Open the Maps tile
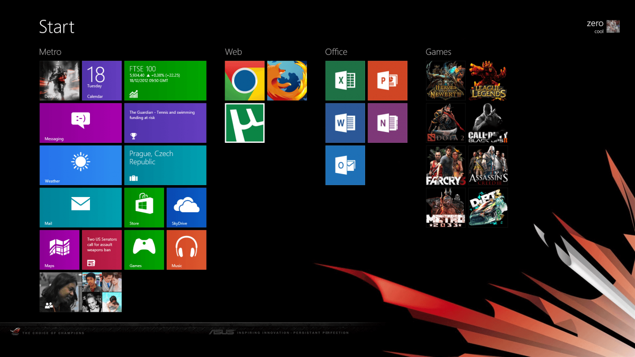The width and height of the screenshot is (635, 357). tap(60, 250)
